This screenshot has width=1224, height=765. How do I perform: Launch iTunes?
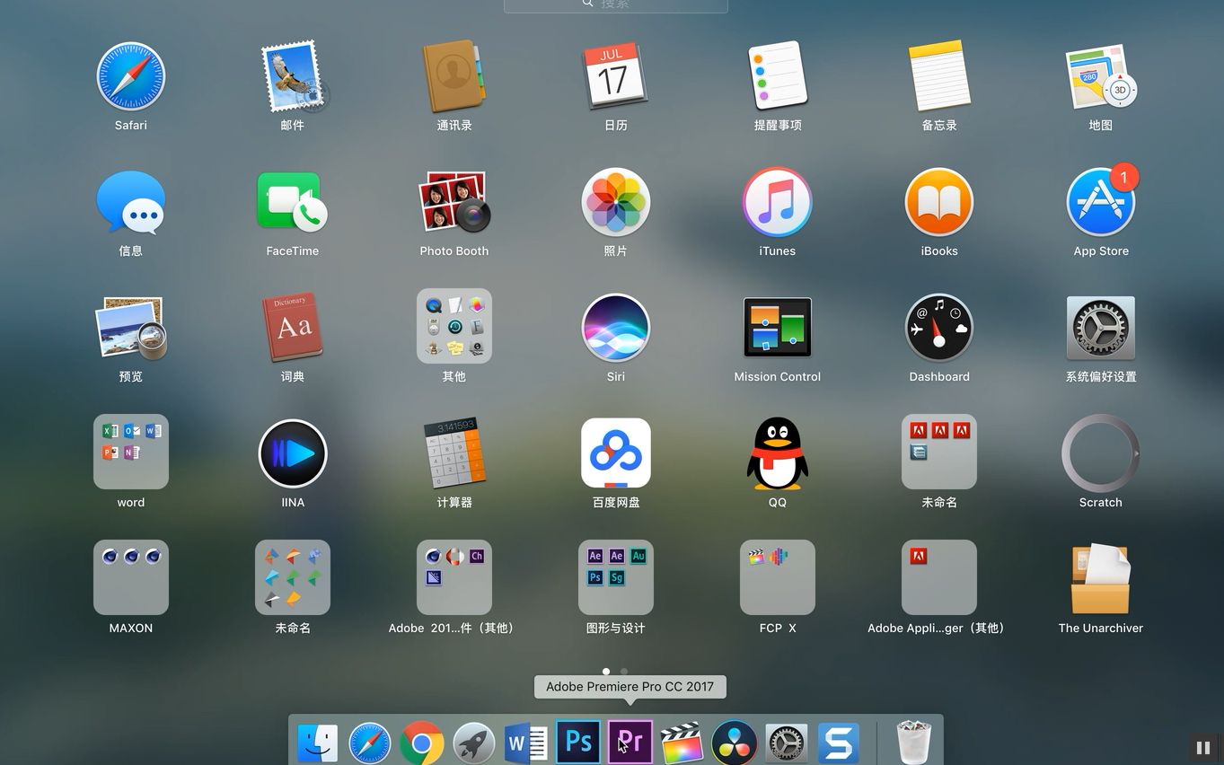pyautogui.click(x=778, y=202)
